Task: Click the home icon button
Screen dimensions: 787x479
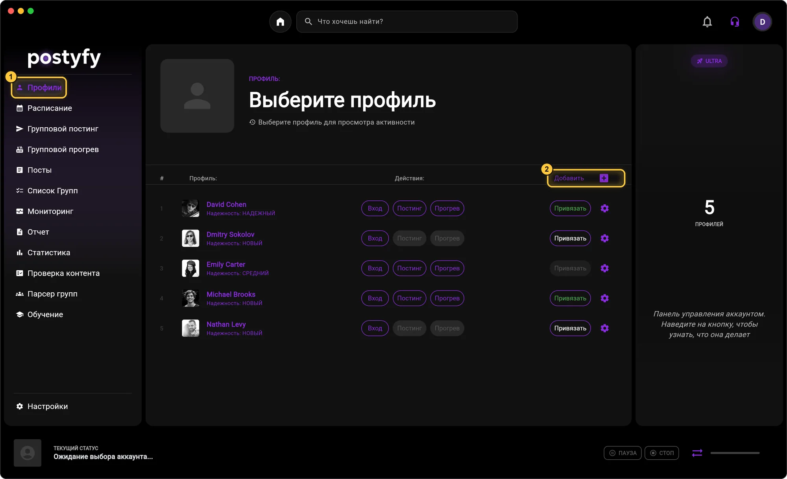Action: point(280,22)
